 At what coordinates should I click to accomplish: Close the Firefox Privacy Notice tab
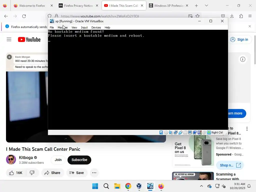97,5
